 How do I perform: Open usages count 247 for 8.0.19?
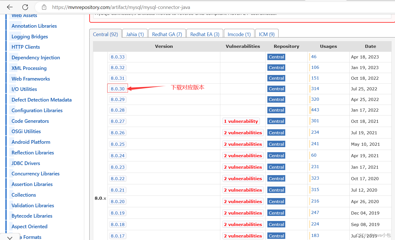click(315, 213)
